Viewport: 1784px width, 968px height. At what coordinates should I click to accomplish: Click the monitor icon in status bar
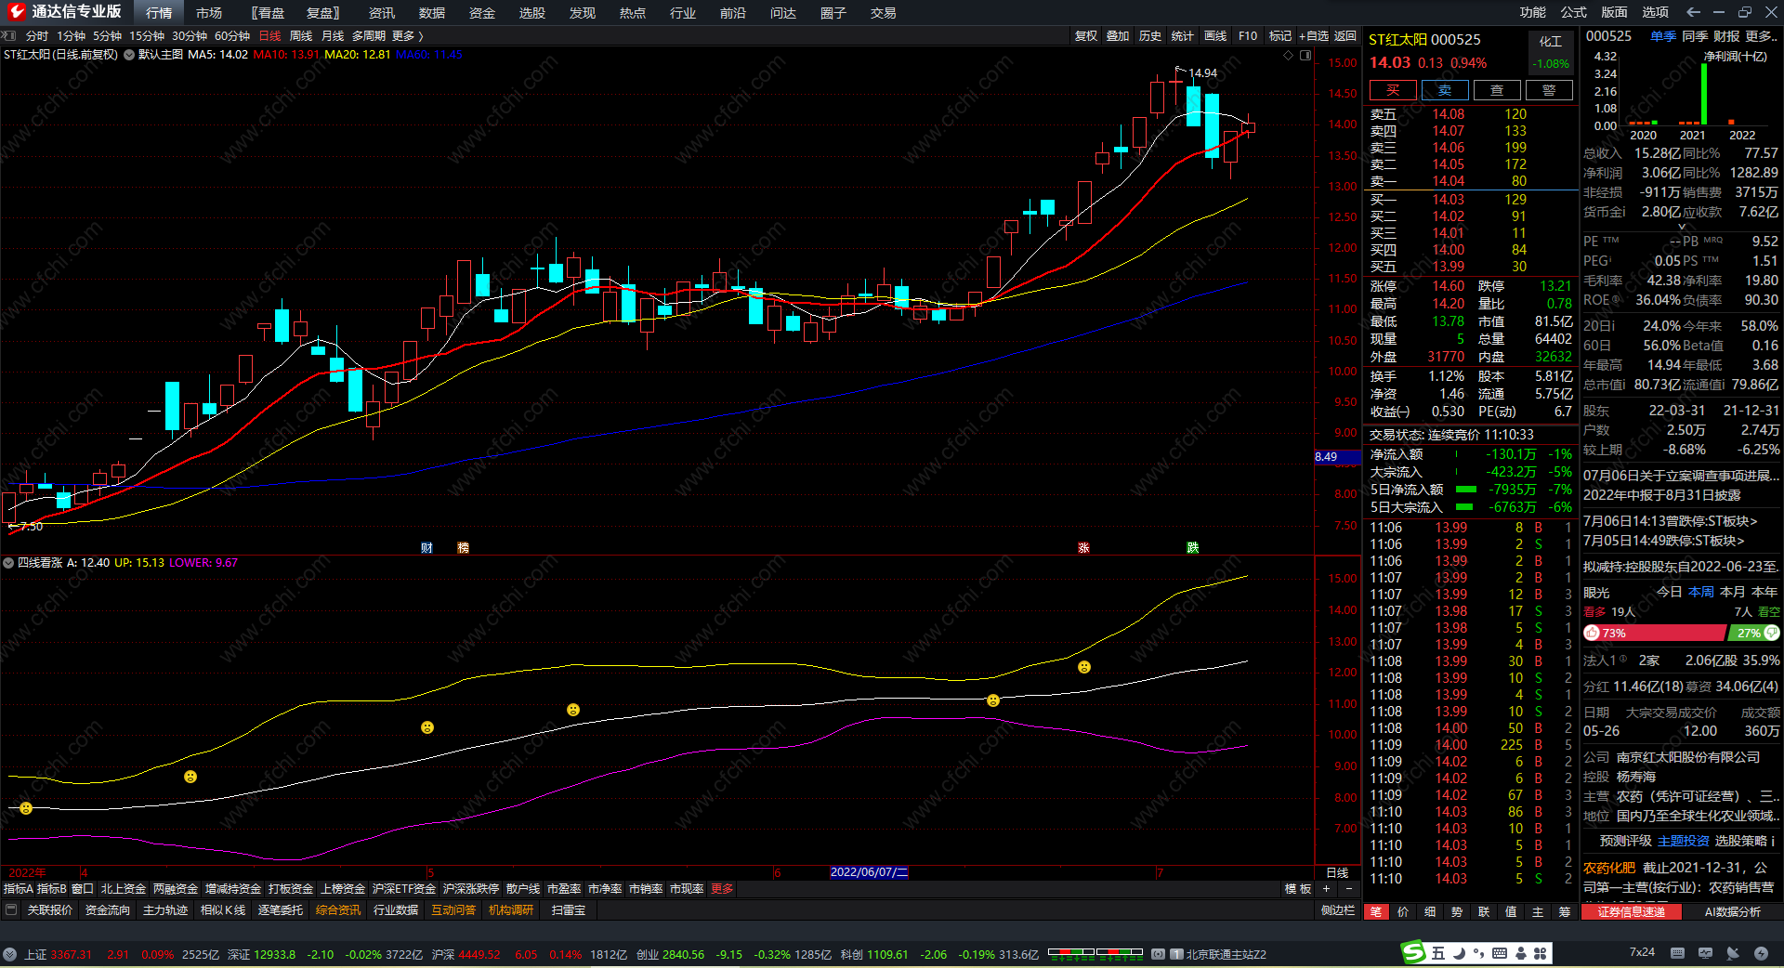[1705, 953]
